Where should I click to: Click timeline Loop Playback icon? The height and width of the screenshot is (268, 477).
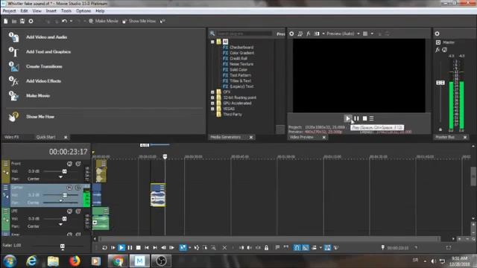click(x=104, y=248)
